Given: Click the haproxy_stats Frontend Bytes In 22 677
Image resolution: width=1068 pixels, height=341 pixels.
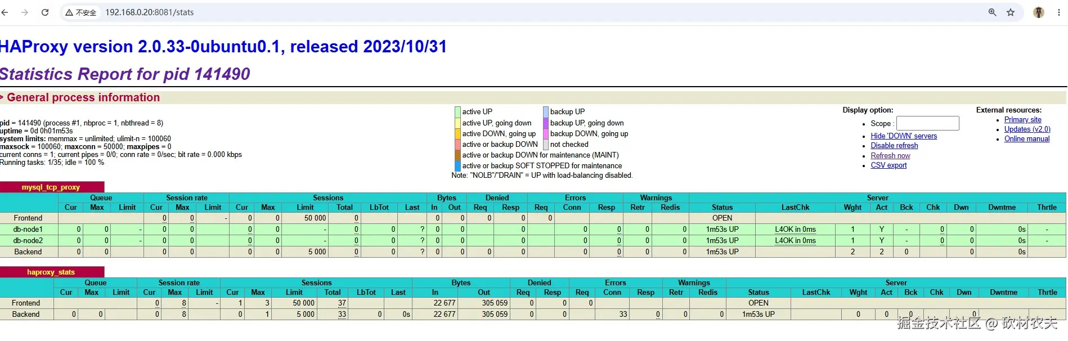Looking at the screenshot, I should 445,303.
